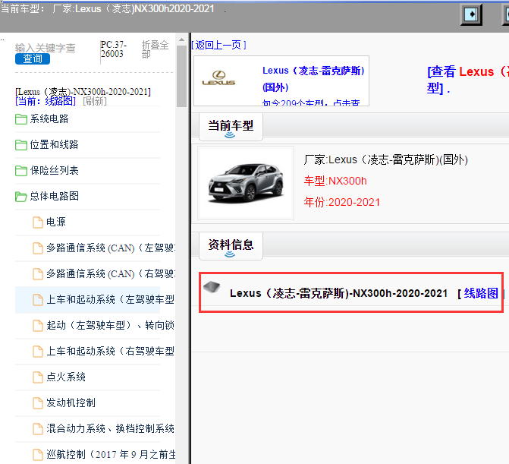Open the 系统电路 tree item
509x464 pixels.
[x=49, y=118]
